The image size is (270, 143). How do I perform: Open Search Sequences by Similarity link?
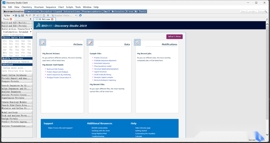point(59,75)
